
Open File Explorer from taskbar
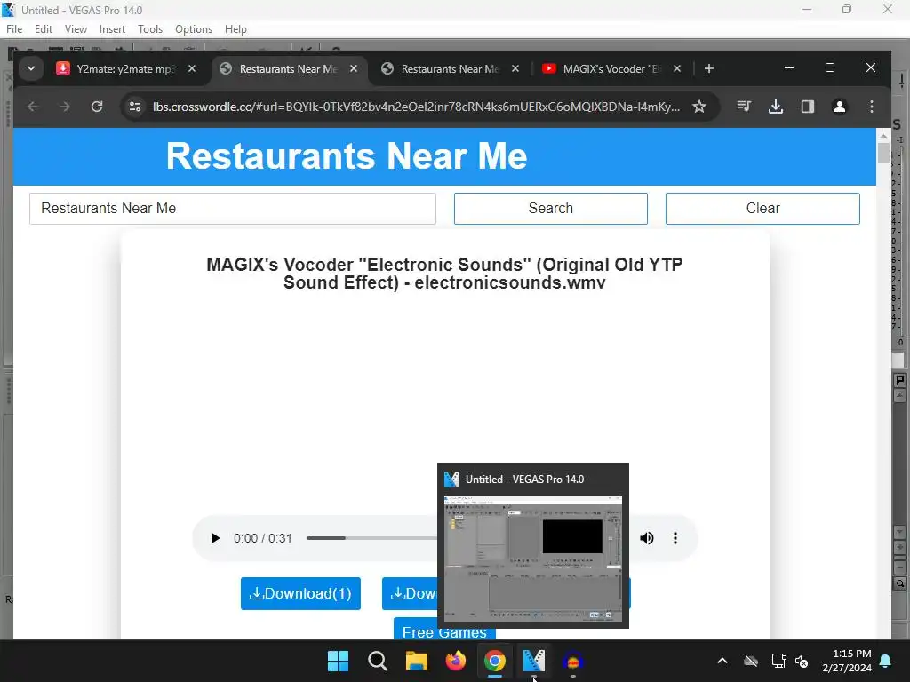(x=417, y=661)
